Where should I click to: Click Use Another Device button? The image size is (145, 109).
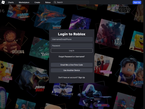[x=72, y=70]
